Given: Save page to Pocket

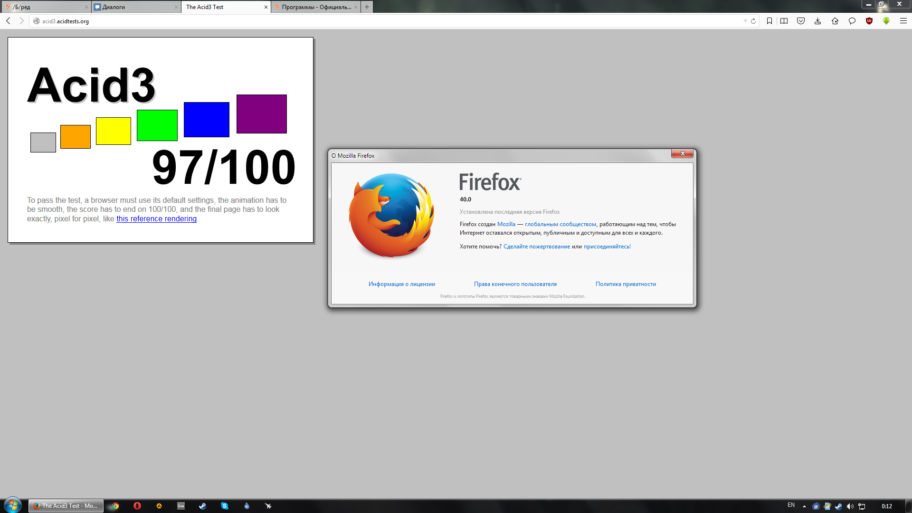Looking at the screenshot, I should 801,21.
